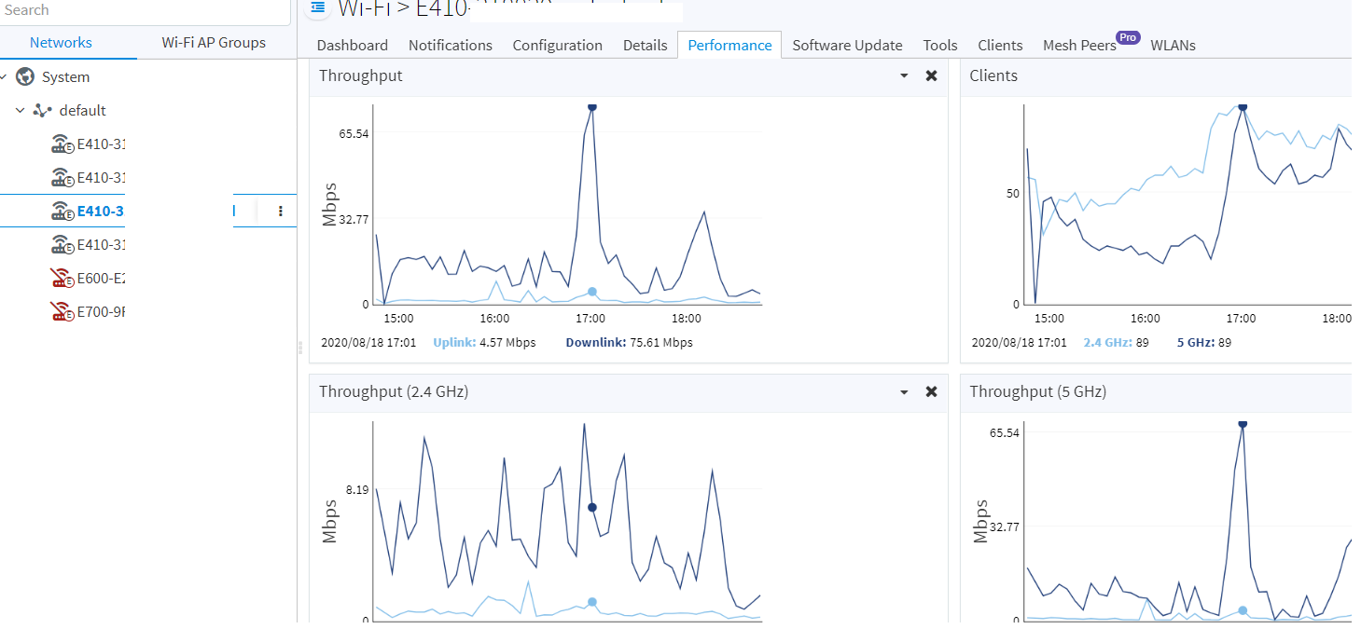Collapse the default network tree node
The image size is (1361, 629).
[x=20, y=111]
